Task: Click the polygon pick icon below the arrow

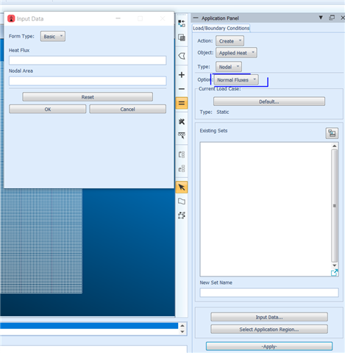Action: point(182,202)
